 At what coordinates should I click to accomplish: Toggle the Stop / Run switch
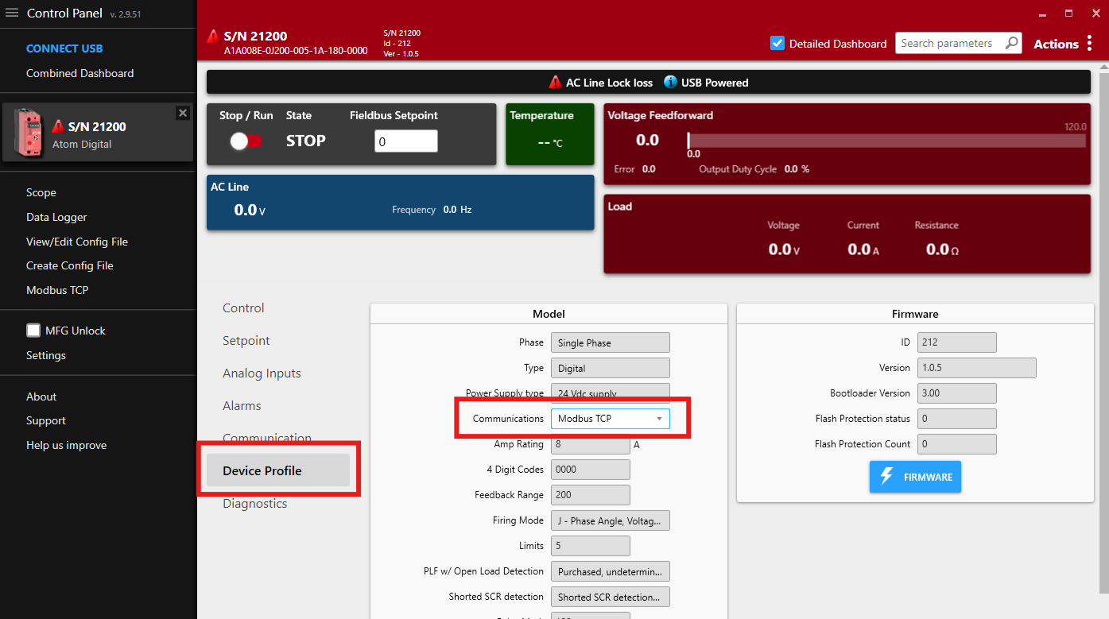click(246, 141)
